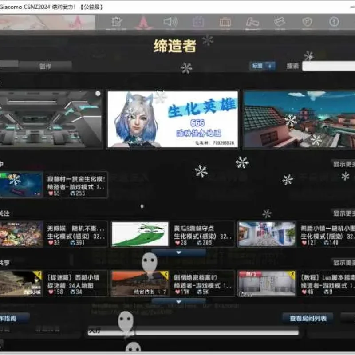Select the red Studio creator icon in top bar

click(143, 23)
